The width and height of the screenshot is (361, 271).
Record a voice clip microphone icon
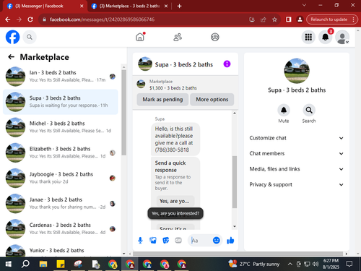(140, 240)
